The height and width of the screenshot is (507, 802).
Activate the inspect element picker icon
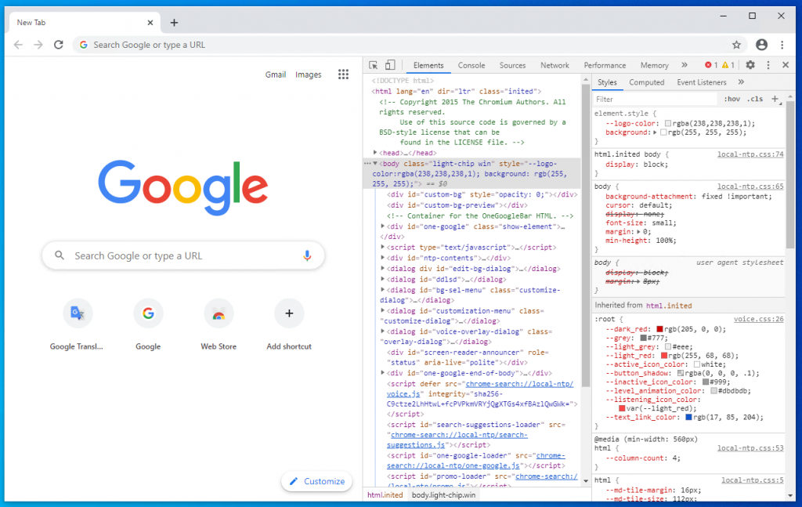point(374,65)
